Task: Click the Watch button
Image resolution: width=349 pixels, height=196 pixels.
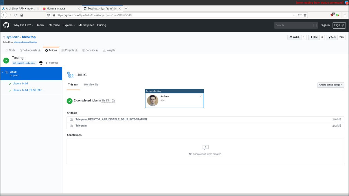Action: click(x=294, y=37)
